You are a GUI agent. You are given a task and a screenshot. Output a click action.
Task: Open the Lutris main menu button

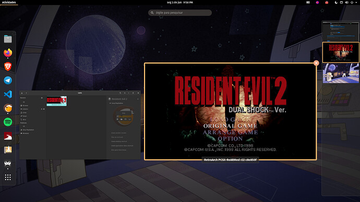[x=133, y=93]
